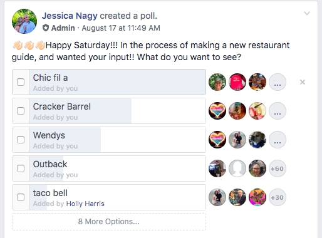Tick the Outback checkbox
Image resolution: width=322 pixels, height=238 pixels.
click(x=21, y=168)
